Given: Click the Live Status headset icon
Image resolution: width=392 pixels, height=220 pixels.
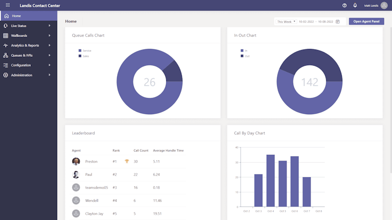Looking at the screenshot, I should click(x=6, y=26).
